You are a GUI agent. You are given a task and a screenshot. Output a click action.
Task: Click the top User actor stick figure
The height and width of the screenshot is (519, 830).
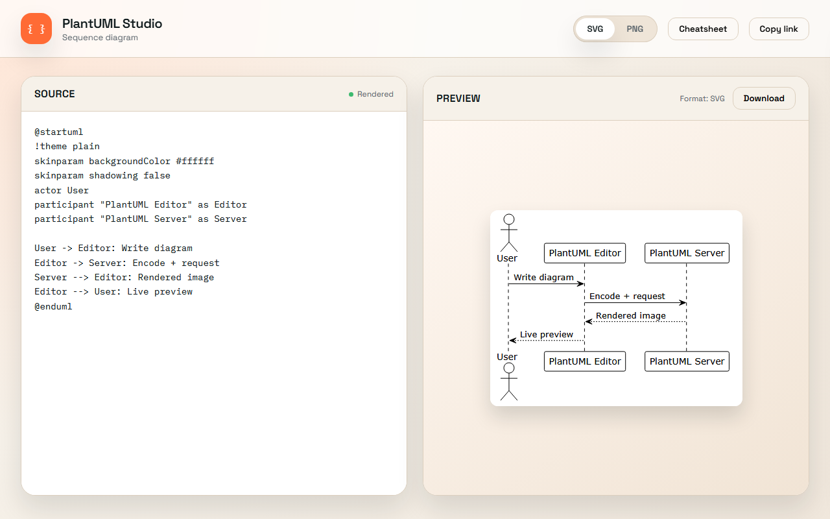[x=509, y=233]
